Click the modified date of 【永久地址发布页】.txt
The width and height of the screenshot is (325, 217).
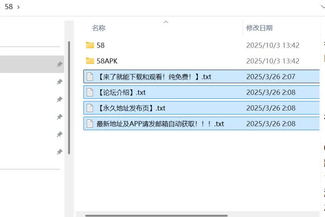point(271,108)
